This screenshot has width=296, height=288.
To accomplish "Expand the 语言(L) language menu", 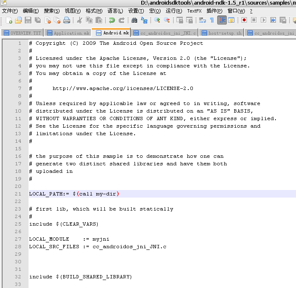I will click(x=115, y=11).
